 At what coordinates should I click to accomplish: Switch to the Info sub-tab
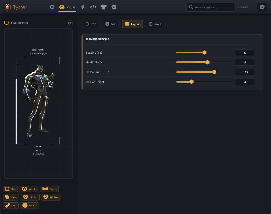pos(111,24)
